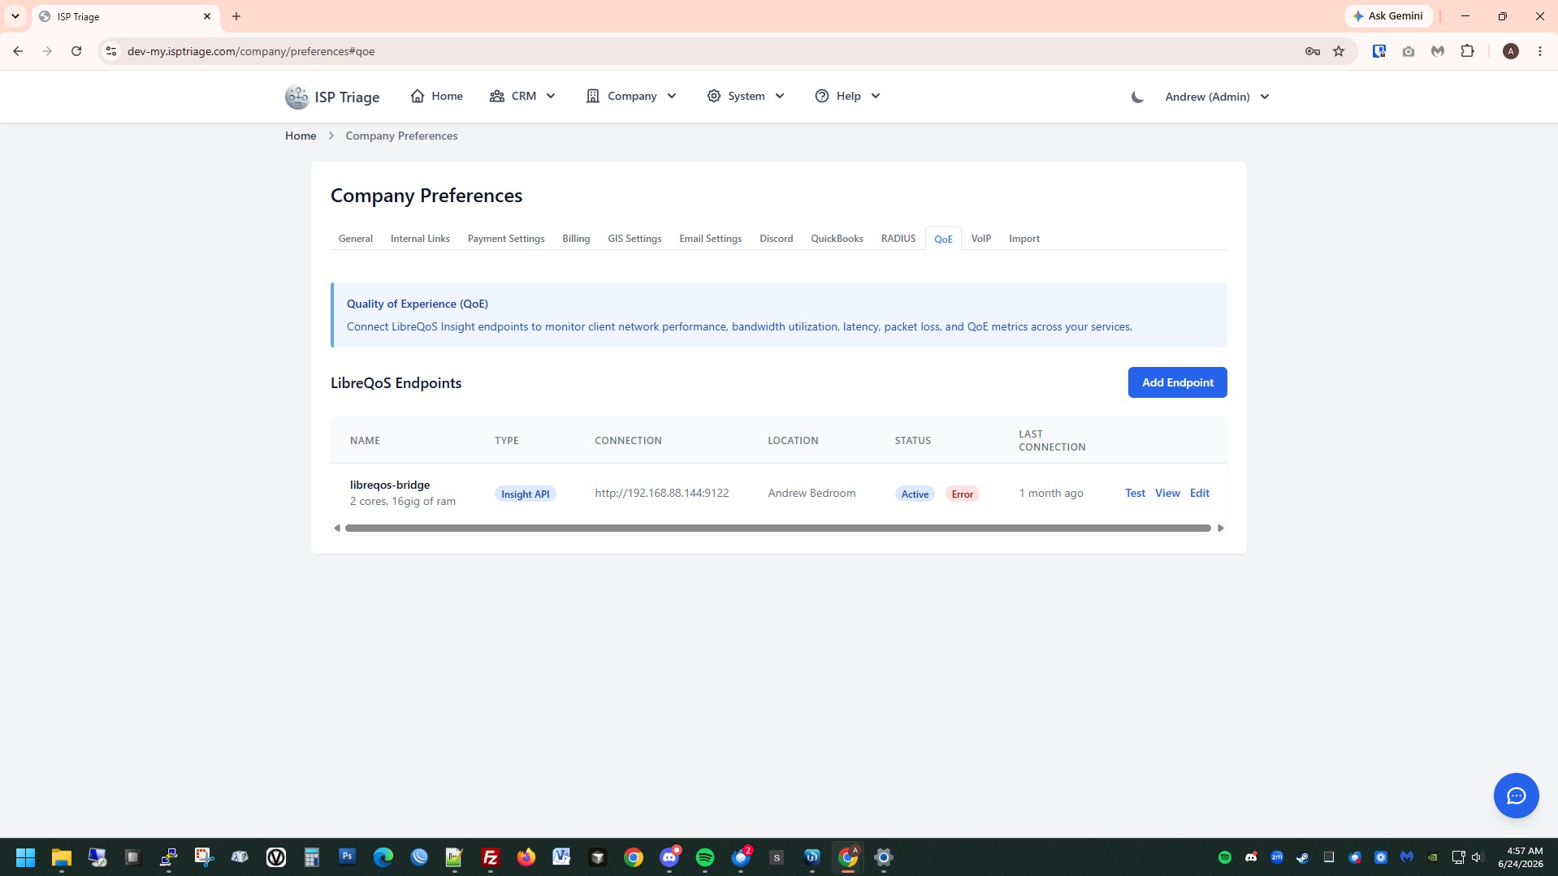Click the Ask Gemini button

tap(1388, 15)
